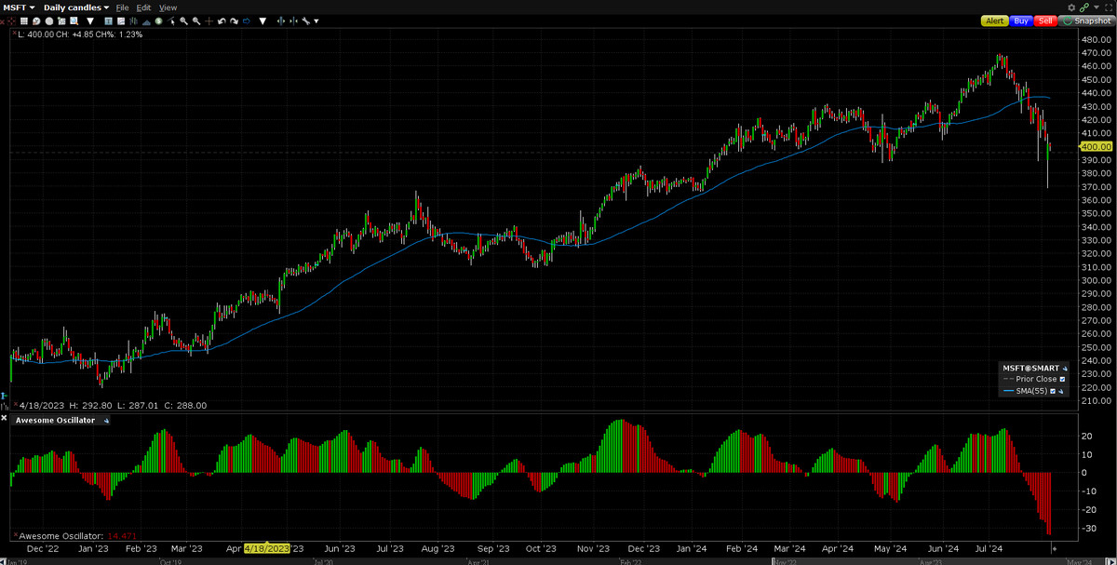The width and height of the screenshot is (1117, 565).
Task: Open the View menu
Action: [x=168, y=7]
